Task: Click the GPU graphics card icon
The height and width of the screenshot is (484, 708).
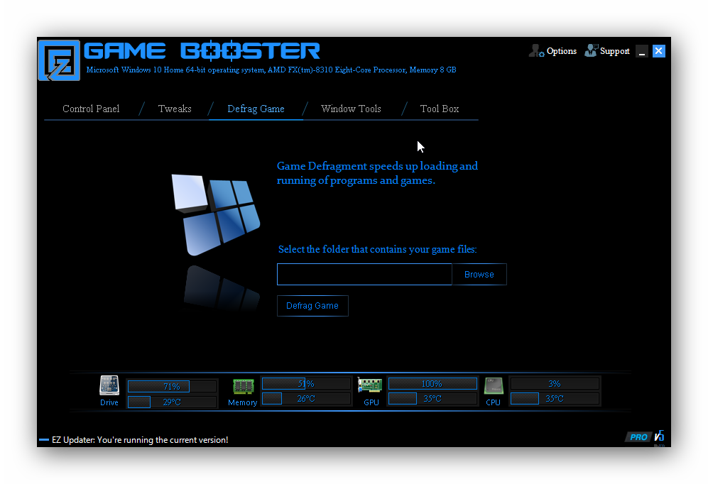Action: pyautogui.click(x=370, y=385)
